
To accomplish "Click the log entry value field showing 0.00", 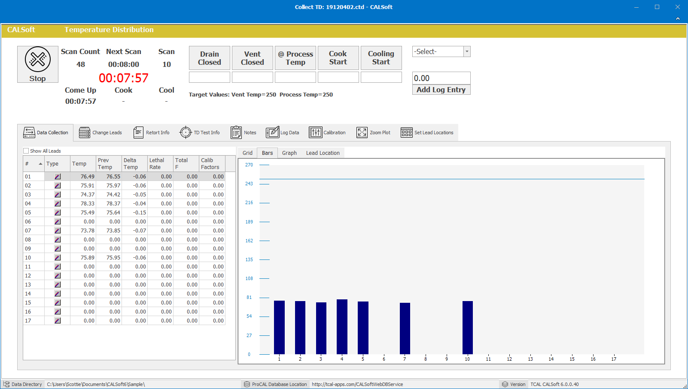I will [x=441, y=78].
